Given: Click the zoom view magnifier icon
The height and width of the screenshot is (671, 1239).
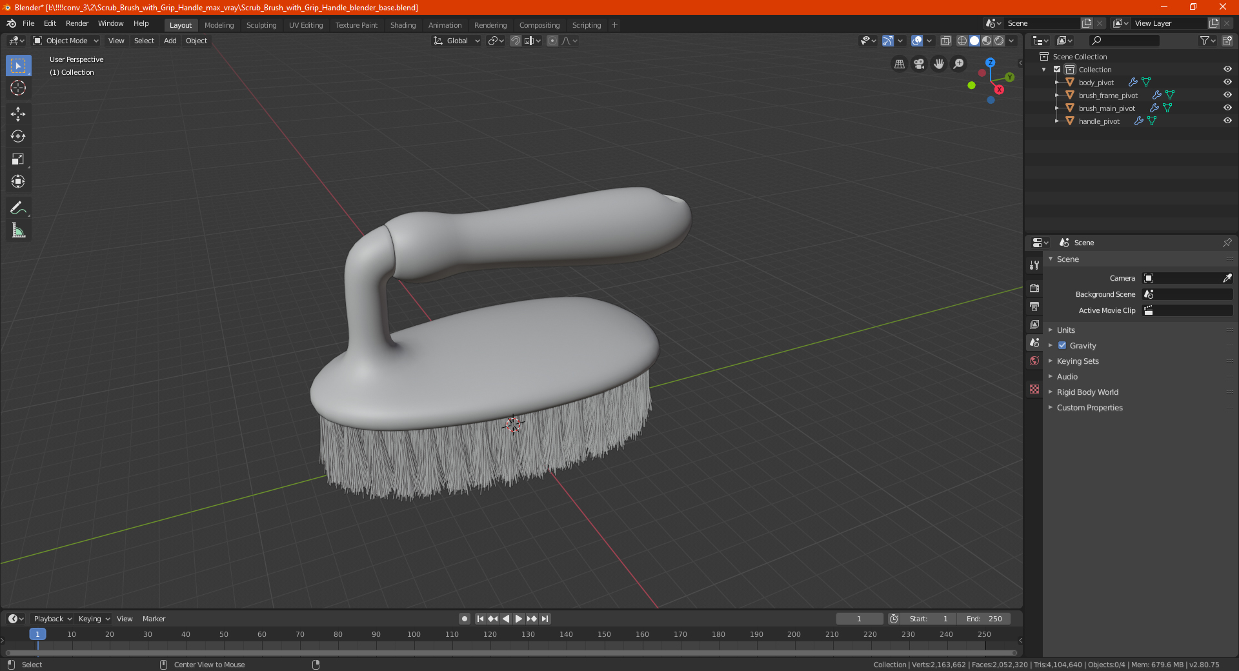Looking at the screenshot, I should [x=959, y=64].
